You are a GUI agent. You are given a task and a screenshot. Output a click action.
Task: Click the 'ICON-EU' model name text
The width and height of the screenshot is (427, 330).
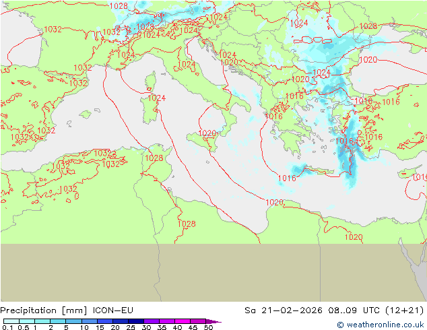(112, 310)
